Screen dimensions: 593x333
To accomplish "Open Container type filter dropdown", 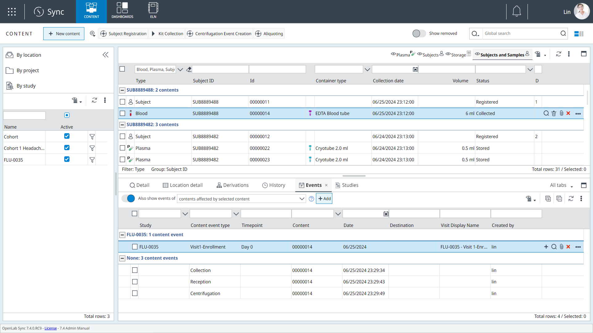I will pyautogui.click(x=367, y=70).
